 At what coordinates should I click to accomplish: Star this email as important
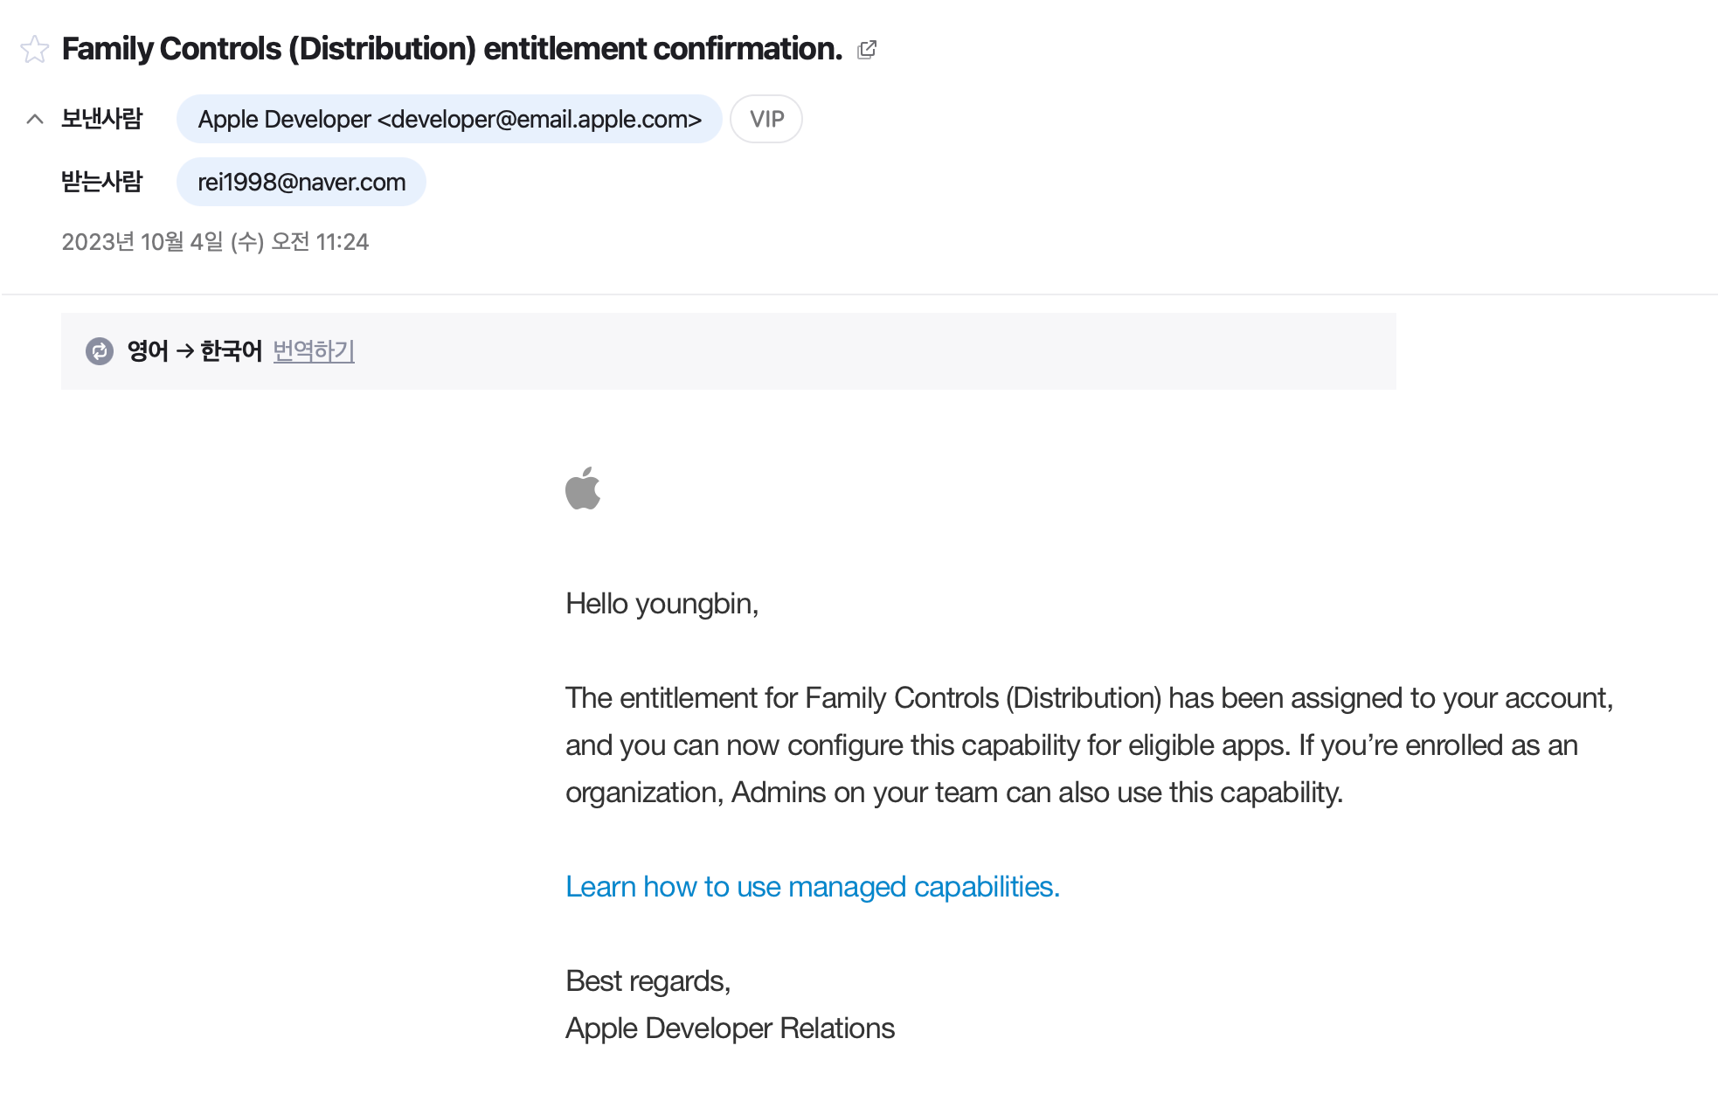(x=35, y=49)
